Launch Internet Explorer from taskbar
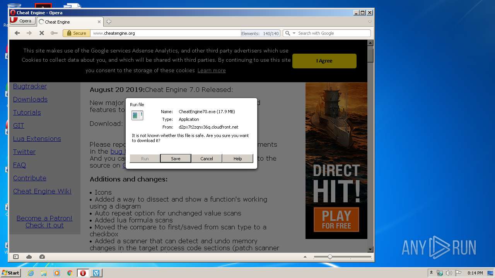 pyautogui.click(x=31, y=273)
